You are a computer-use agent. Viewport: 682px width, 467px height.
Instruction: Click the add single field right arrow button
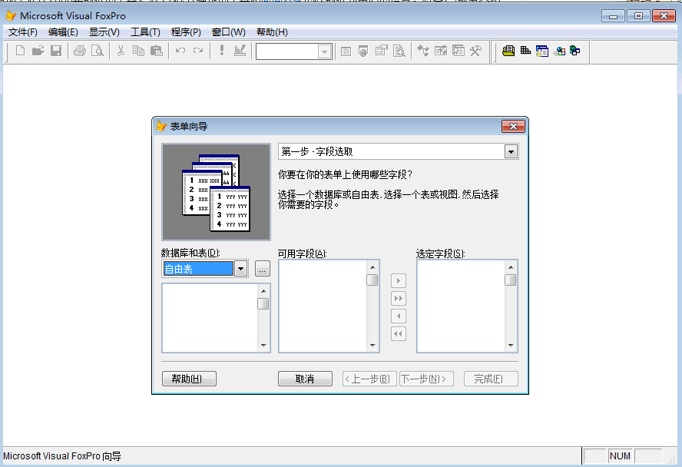[x=399, y=281]
